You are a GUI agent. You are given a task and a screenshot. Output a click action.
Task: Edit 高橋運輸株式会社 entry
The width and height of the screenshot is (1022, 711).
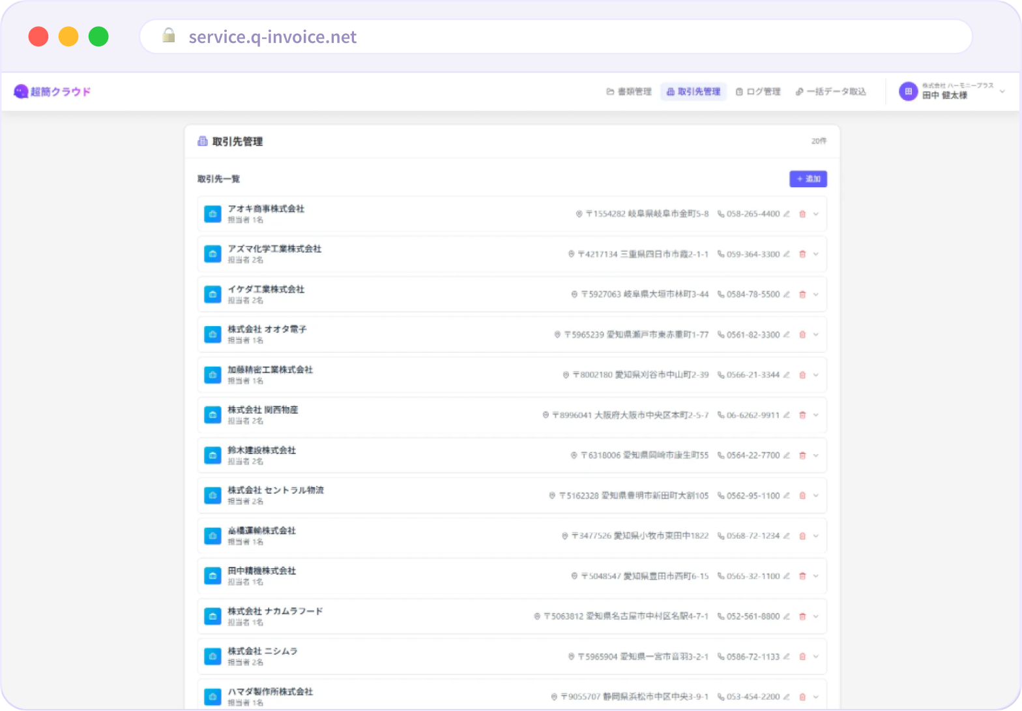787,536
